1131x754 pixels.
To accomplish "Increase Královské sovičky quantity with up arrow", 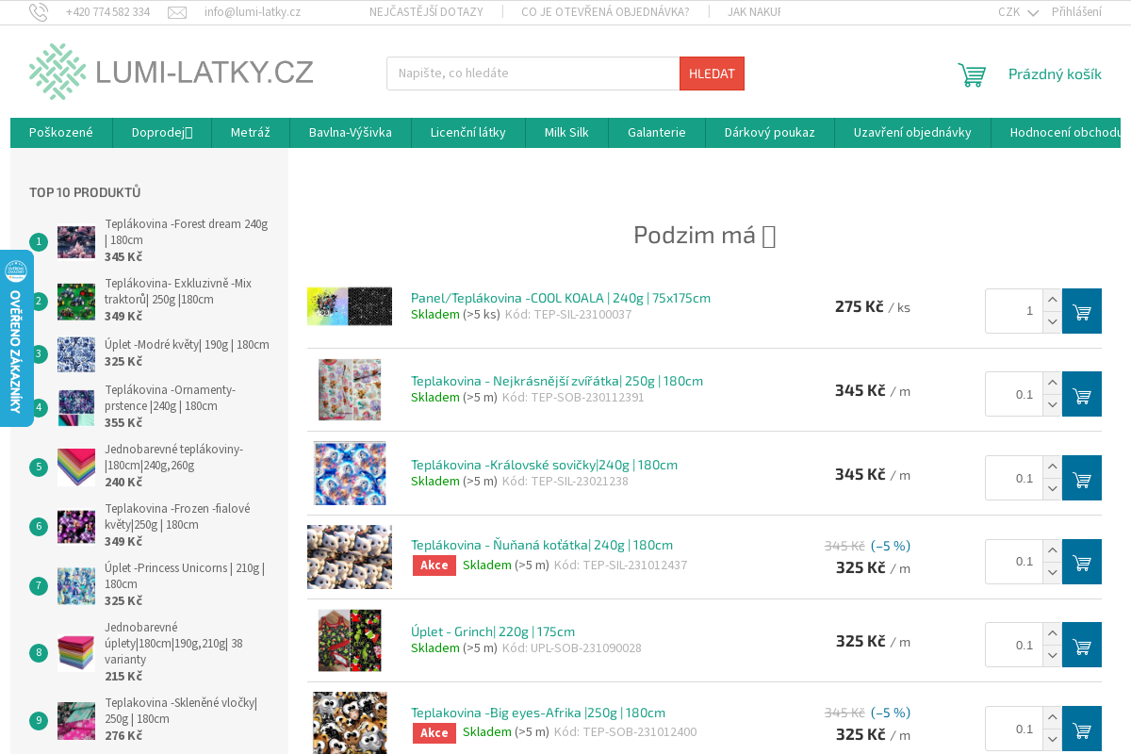I will click(x=1053, y=467).
